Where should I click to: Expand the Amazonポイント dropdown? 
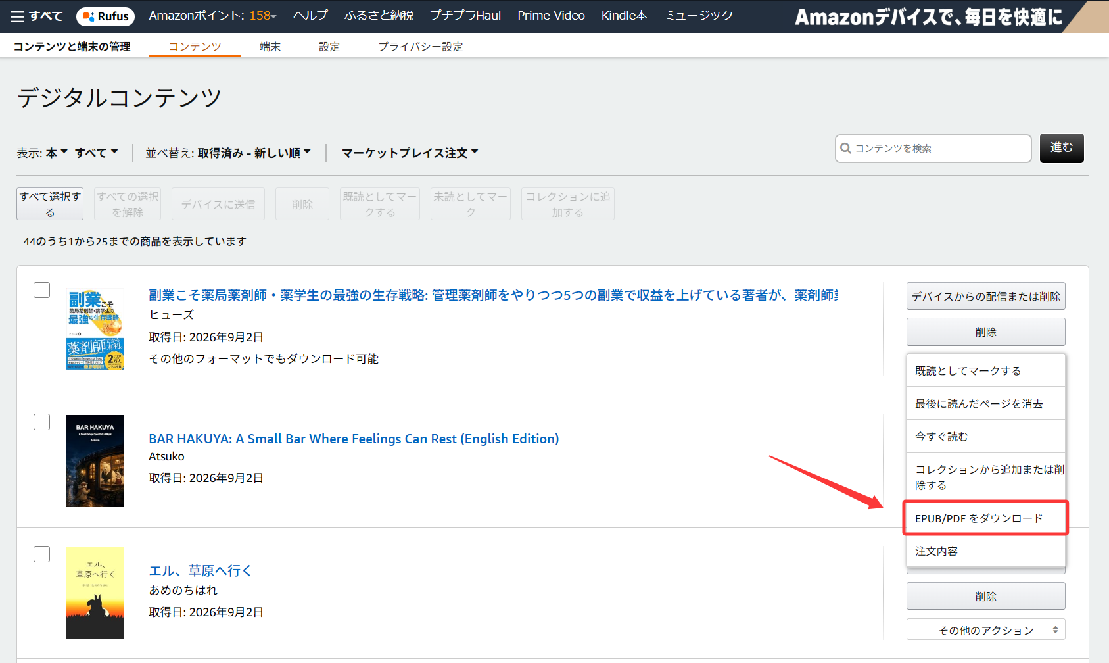click(x=212, y=16)
